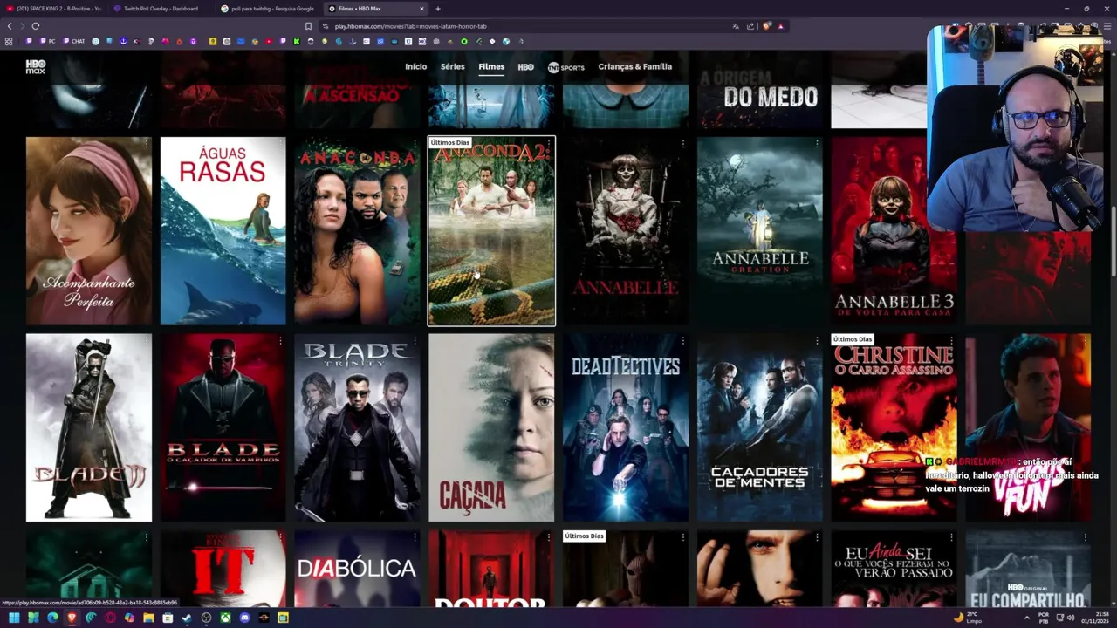This screenshot has height=628, width=1117.
Task: Go back with the browser back arrow
Action: pyautogui.click(x=10, y=26)
